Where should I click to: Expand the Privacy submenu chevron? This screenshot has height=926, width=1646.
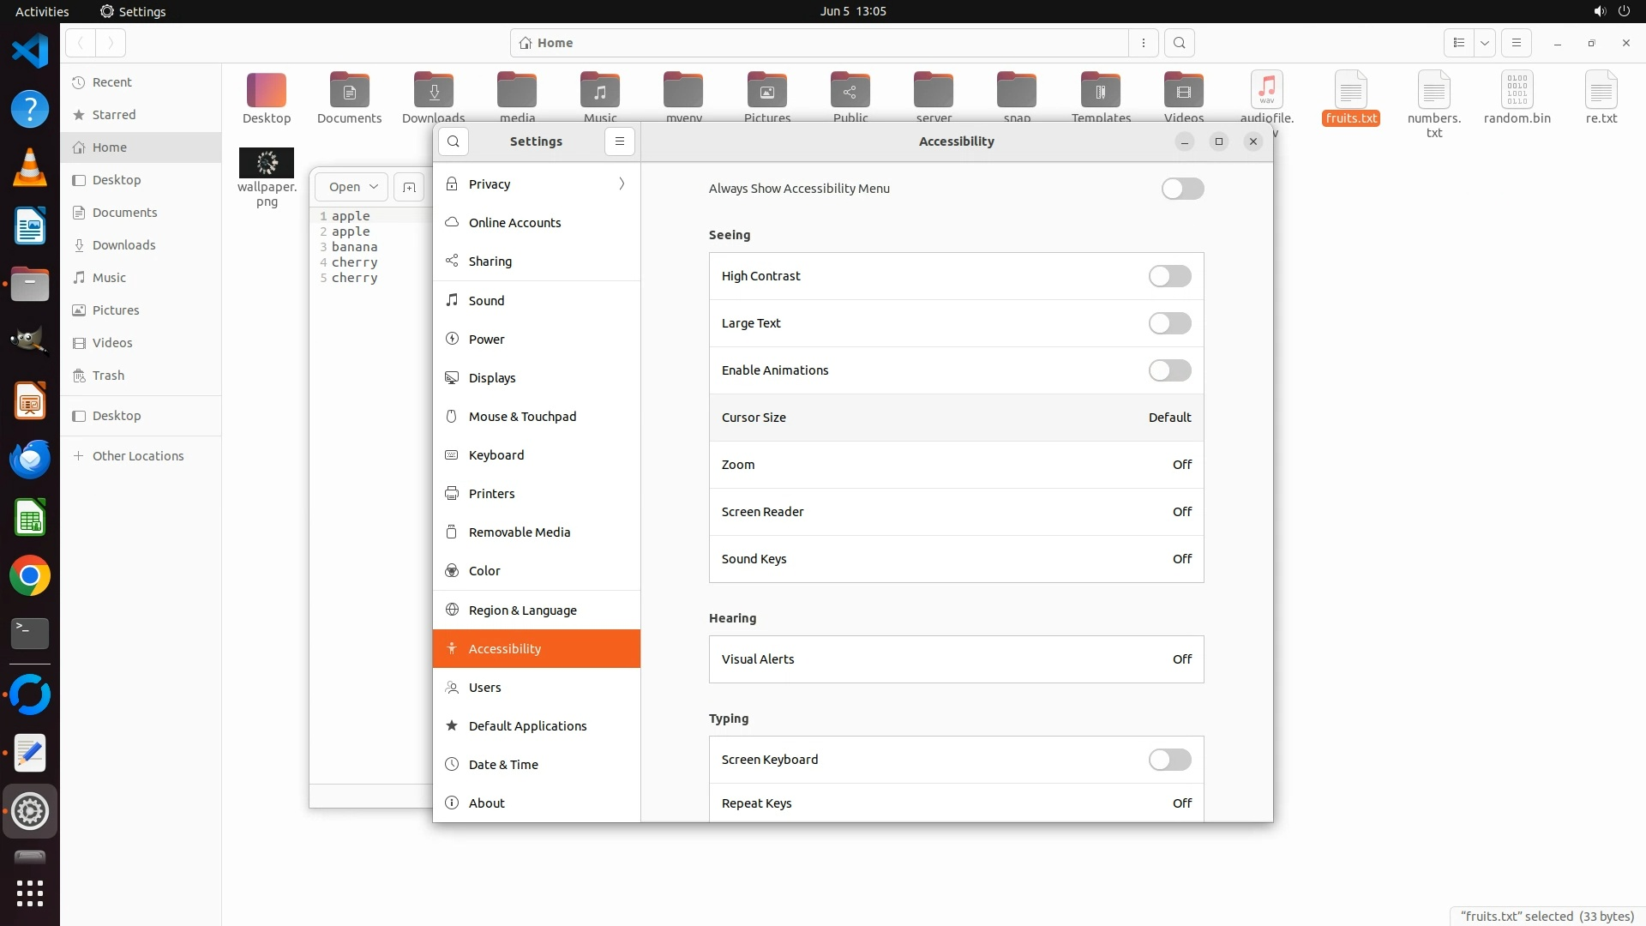coord(622,184)
